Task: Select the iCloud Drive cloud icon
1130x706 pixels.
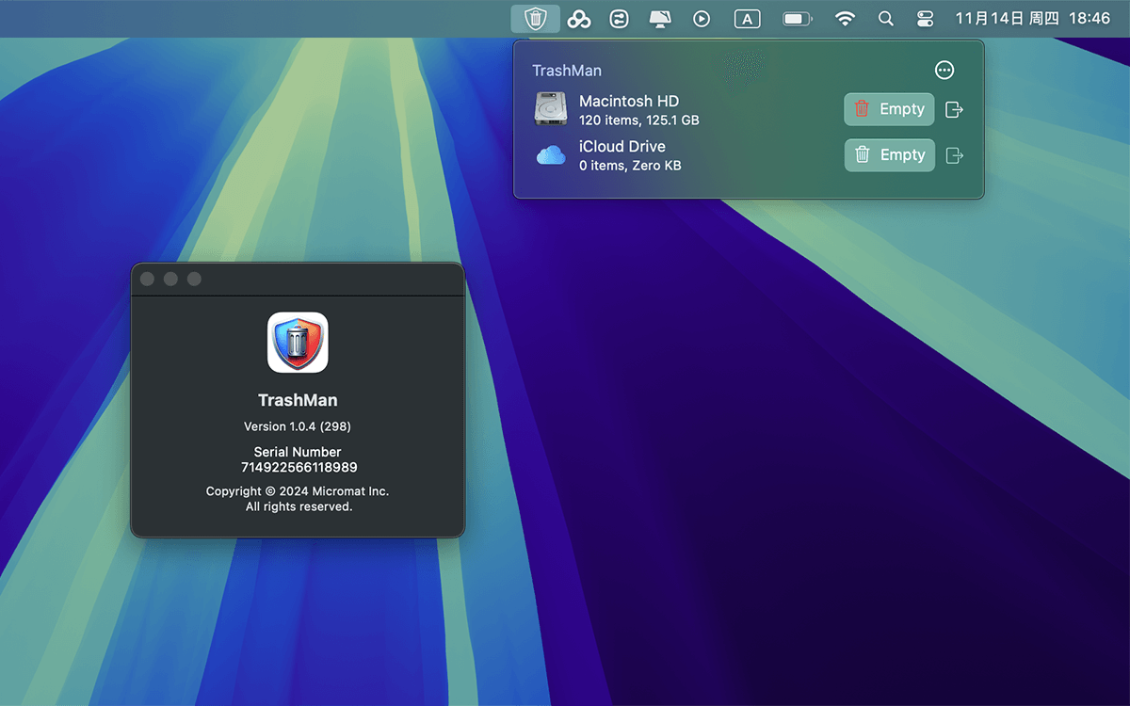Action: pyautogui.click(x=551, y=155)
